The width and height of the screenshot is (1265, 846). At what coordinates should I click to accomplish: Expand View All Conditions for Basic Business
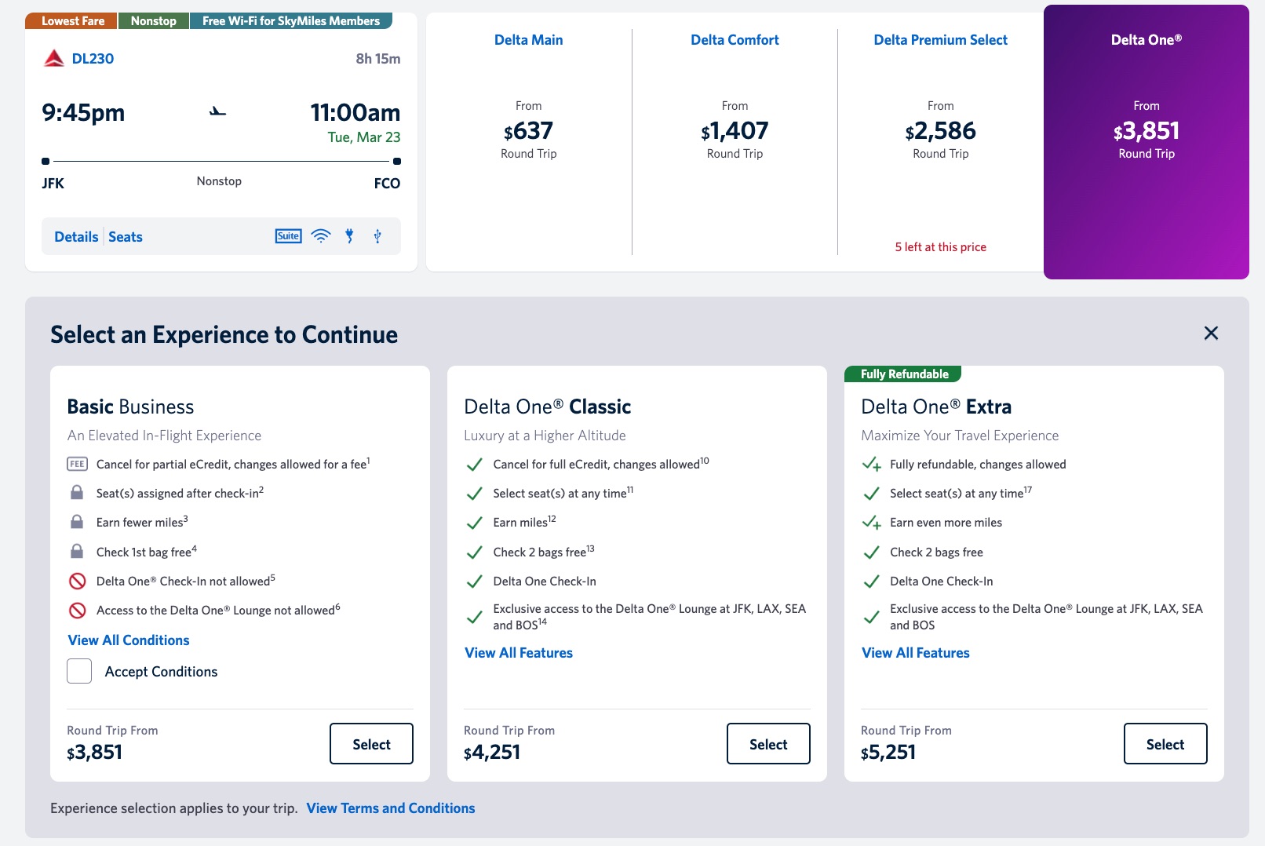pos(129,640)
